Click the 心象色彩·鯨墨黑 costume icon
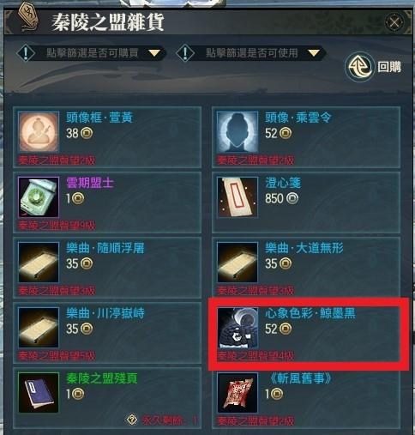The image size is (415, 435). coord(238,328)
